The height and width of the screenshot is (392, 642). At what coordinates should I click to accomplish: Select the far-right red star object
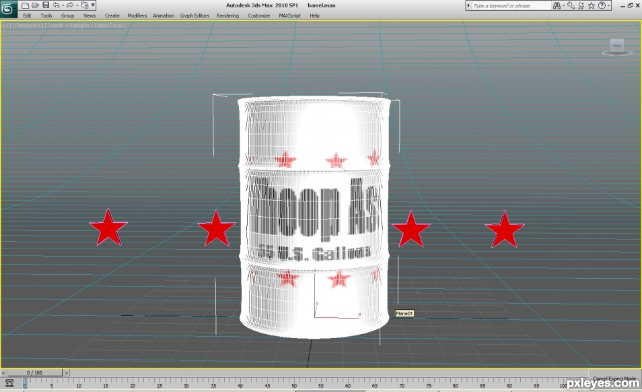pos(504,230)
